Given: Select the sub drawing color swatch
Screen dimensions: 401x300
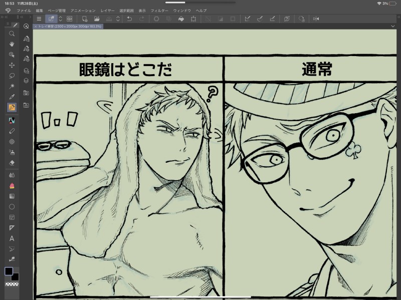Looking at the screenshot, I should click(x=16, y=277).
